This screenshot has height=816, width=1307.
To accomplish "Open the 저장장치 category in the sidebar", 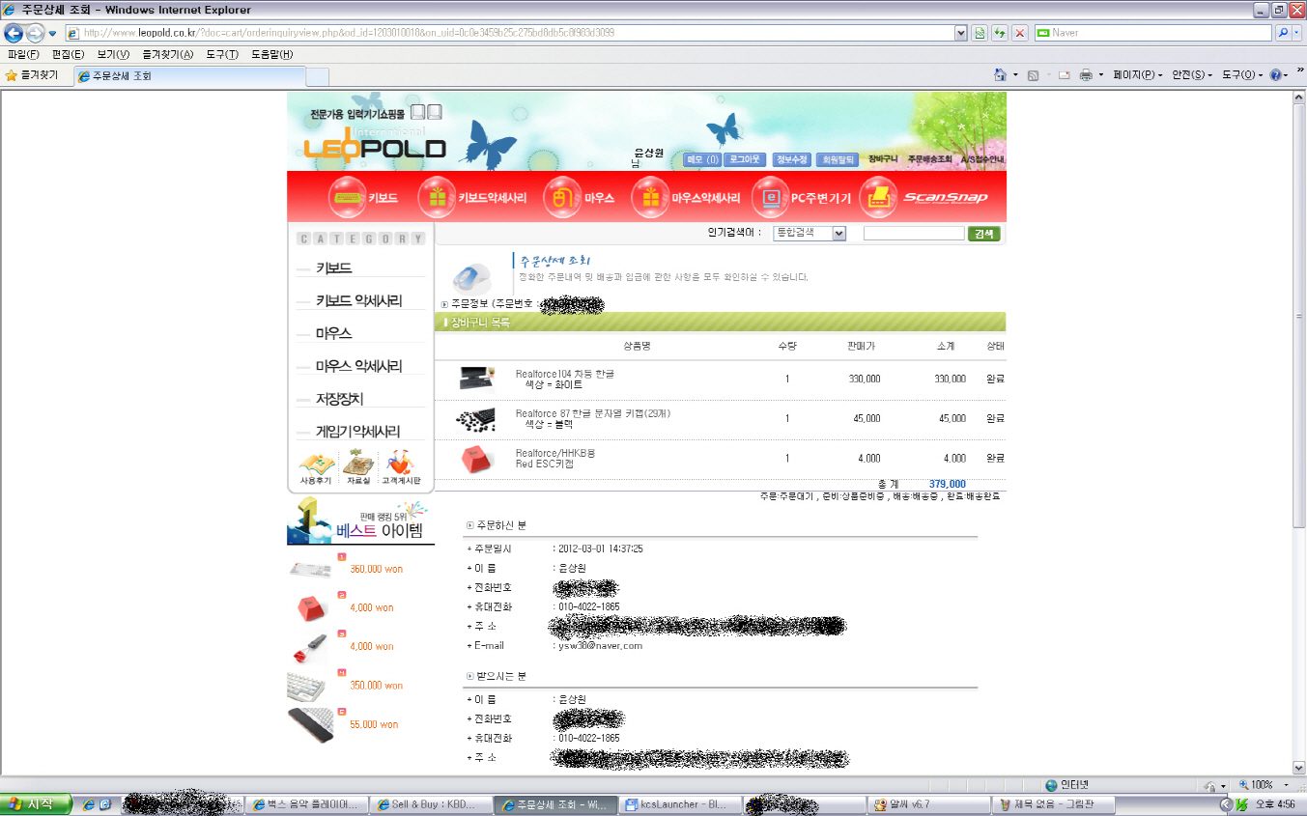I will click(339, 399).
